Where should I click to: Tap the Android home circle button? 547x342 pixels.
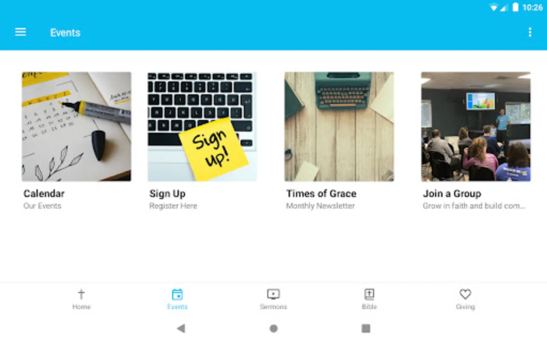click(x=273, y=328)
